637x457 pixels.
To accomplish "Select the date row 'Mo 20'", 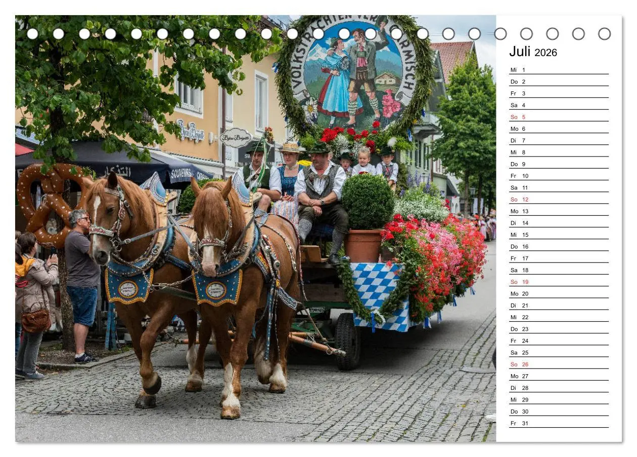I will coord(559,293).
